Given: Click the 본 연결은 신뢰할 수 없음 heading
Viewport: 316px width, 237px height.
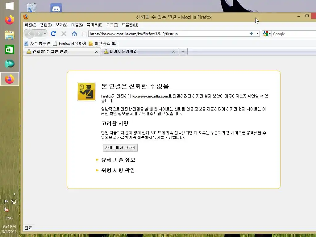Looking at the screenshot, I should point(135,86).
